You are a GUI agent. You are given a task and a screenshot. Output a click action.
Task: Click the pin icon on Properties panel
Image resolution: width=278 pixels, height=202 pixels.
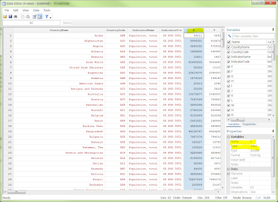tap(273, 131)
